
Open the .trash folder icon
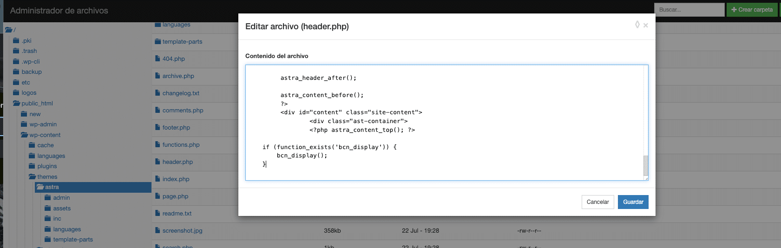pos(16,51)
